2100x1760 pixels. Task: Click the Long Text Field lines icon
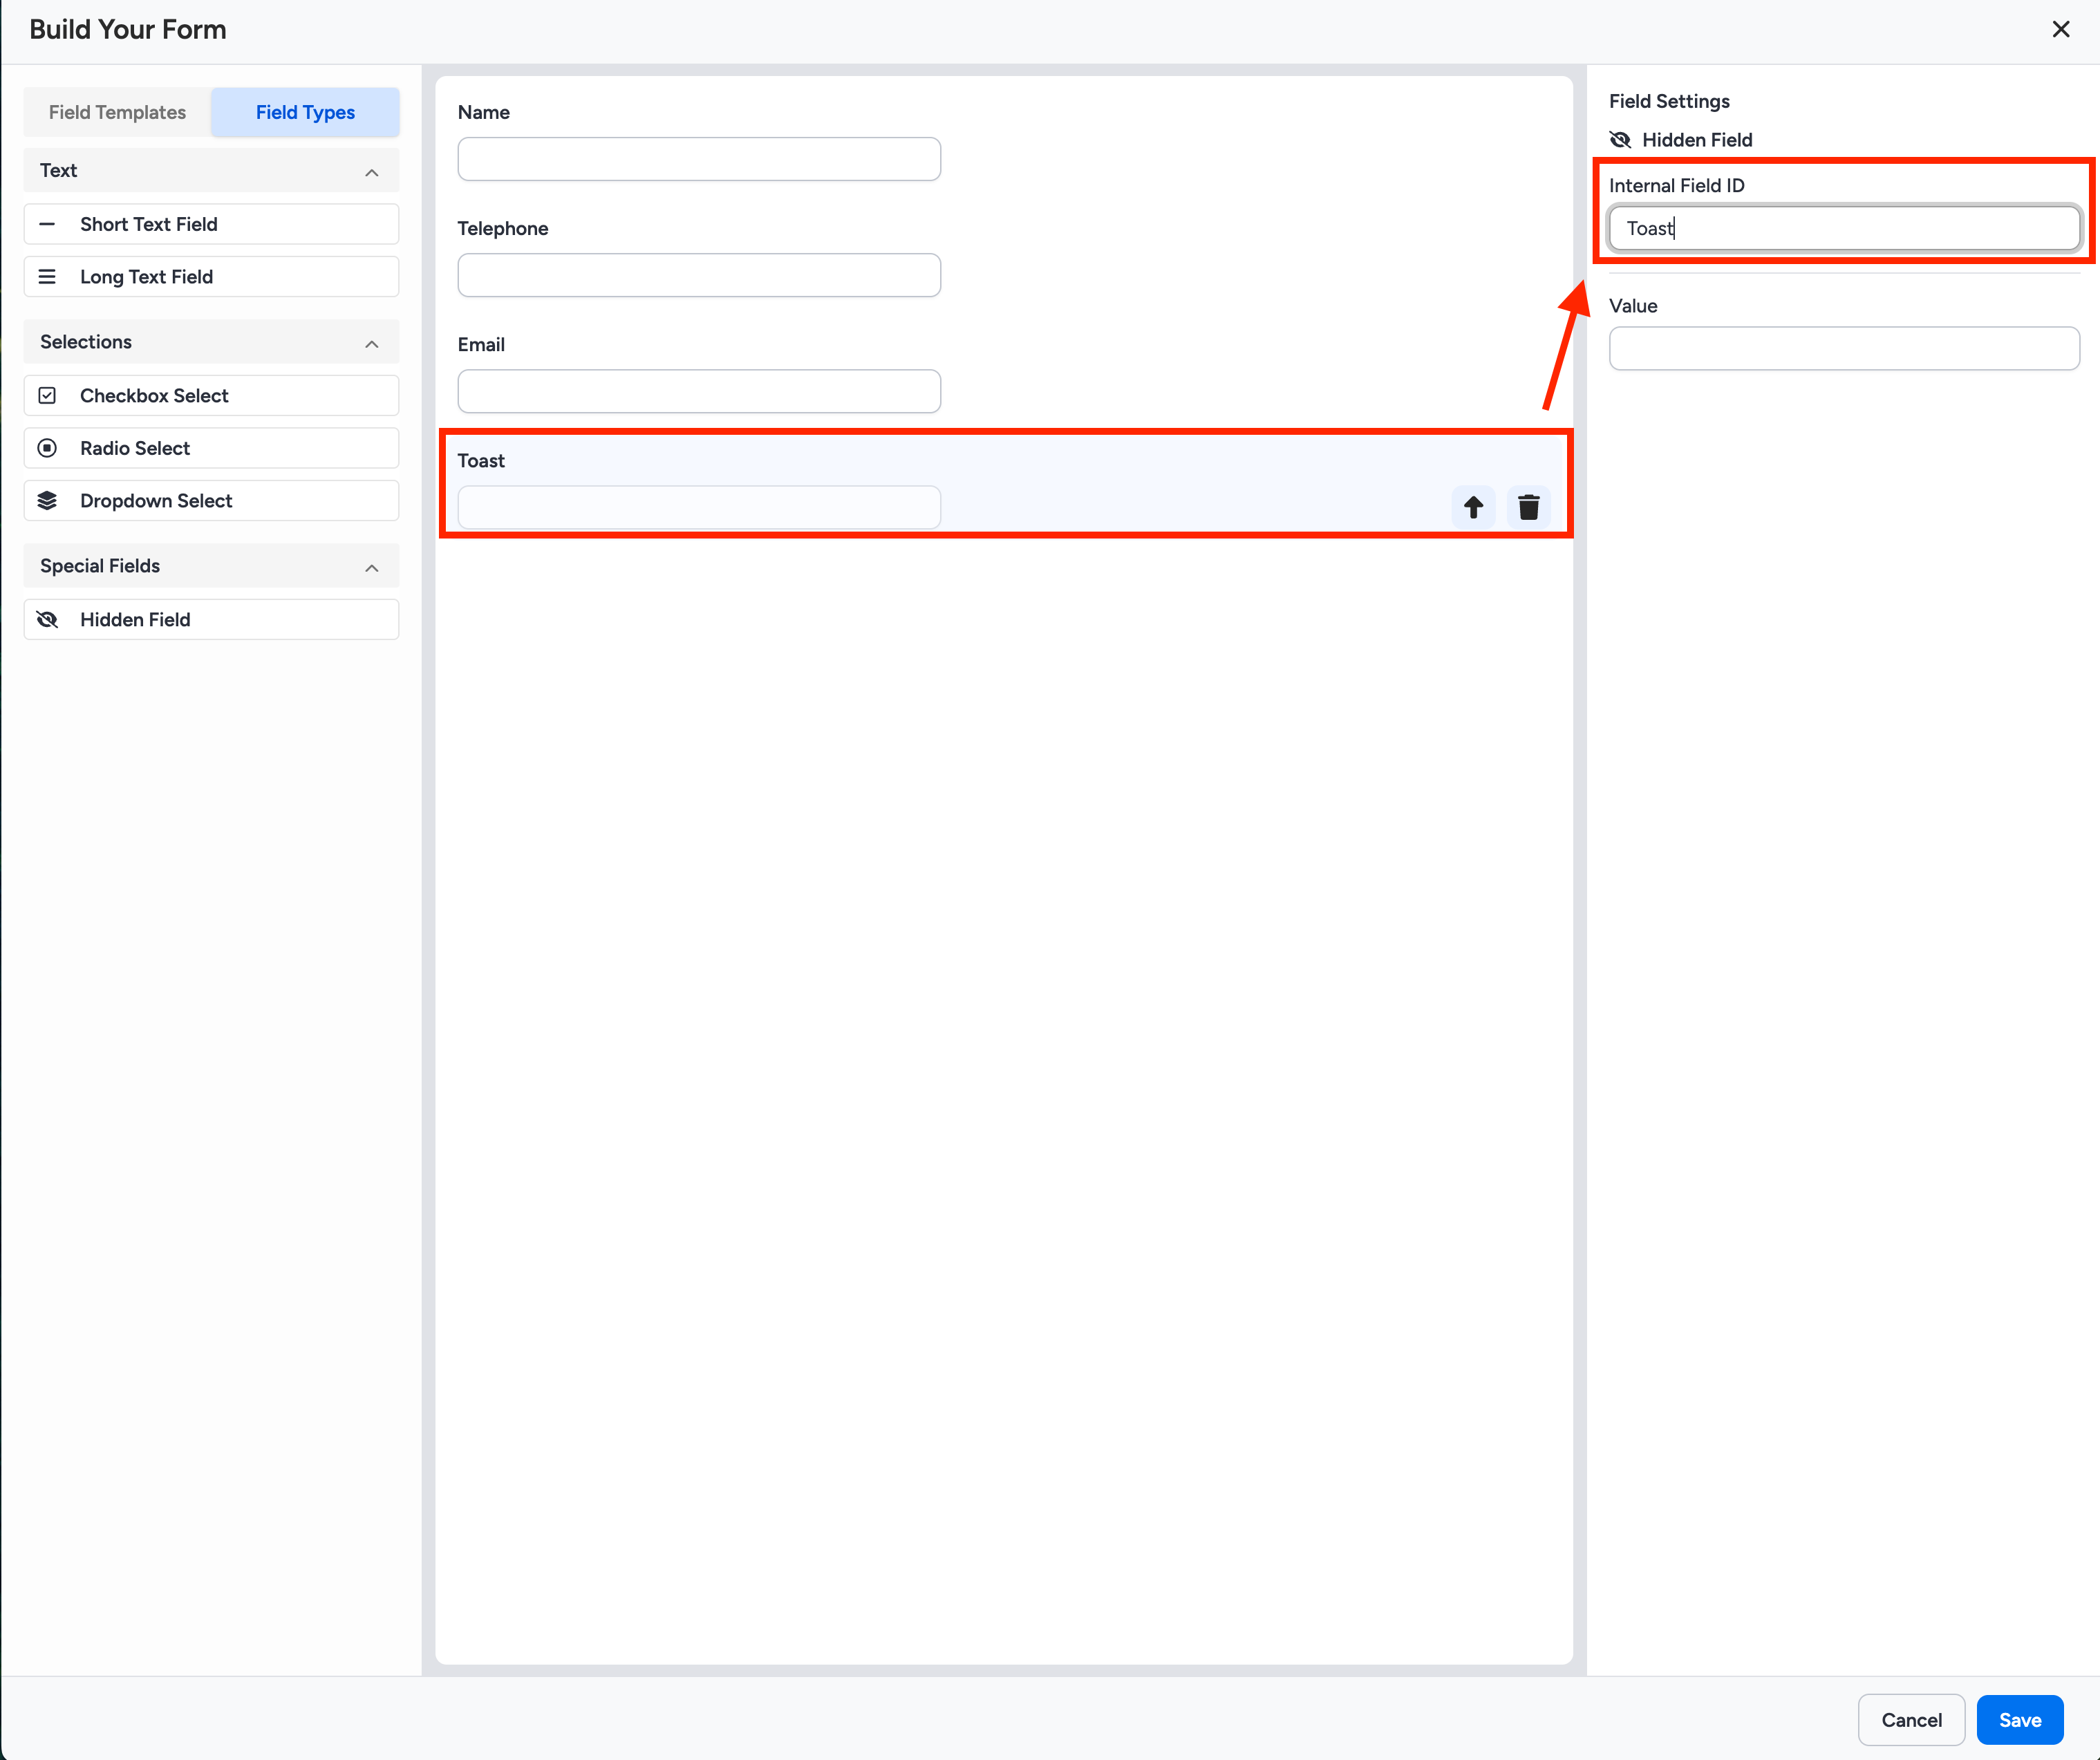(47, 277)
